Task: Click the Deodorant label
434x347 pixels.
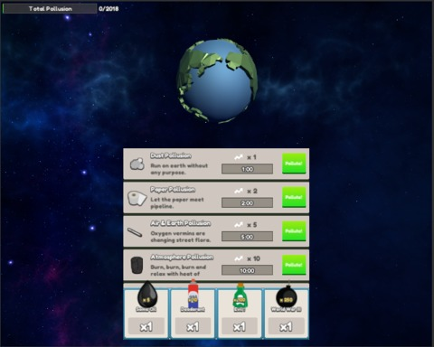Action: click(x=193, y=309)
